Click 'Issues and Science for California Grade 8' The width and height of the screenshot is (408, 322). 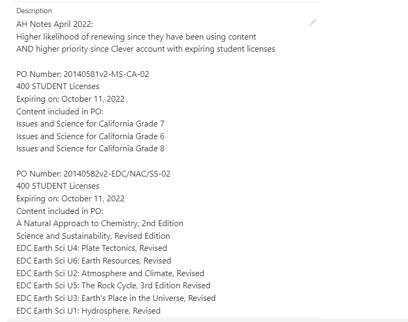[x=90, y=149]
